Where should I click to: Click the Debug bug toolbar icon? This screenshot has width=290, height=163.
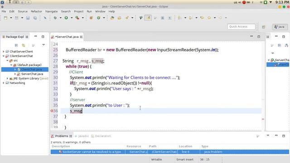pyautogui.click(x=55, y=18)
